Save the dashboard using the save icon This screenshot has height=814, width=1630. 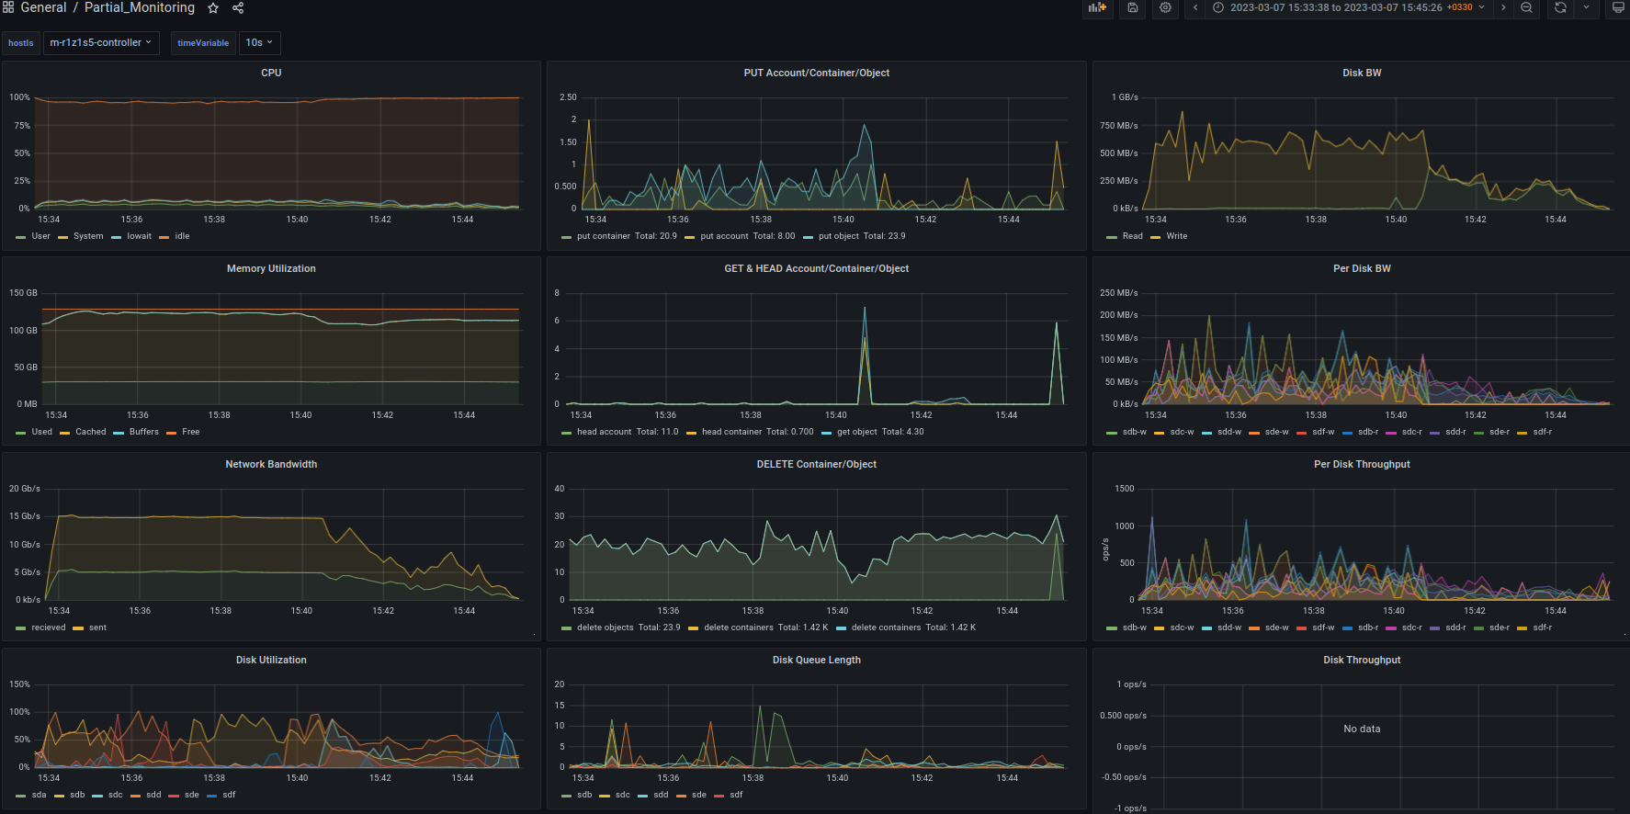click(x=1133, y=7)
